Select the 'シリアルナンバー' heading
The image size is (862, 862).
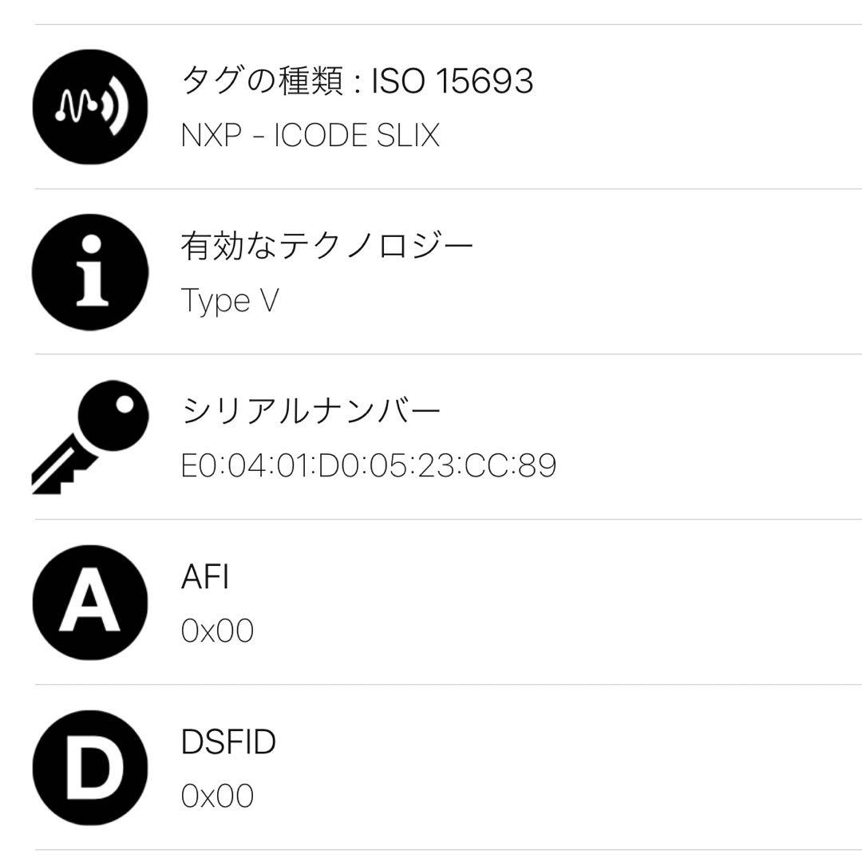point(311,411)
